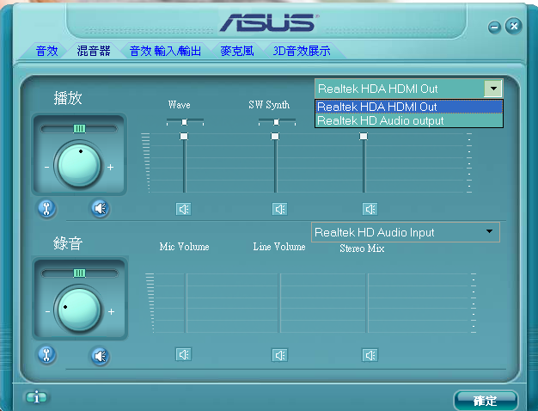538x411 pixels.
Task: Click the 確定 button
Action: [x=486, y=401]
